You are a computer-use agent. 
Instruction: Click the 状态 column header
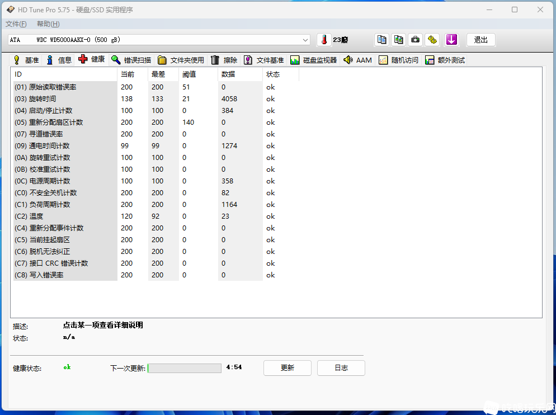(x=281, y=74)
